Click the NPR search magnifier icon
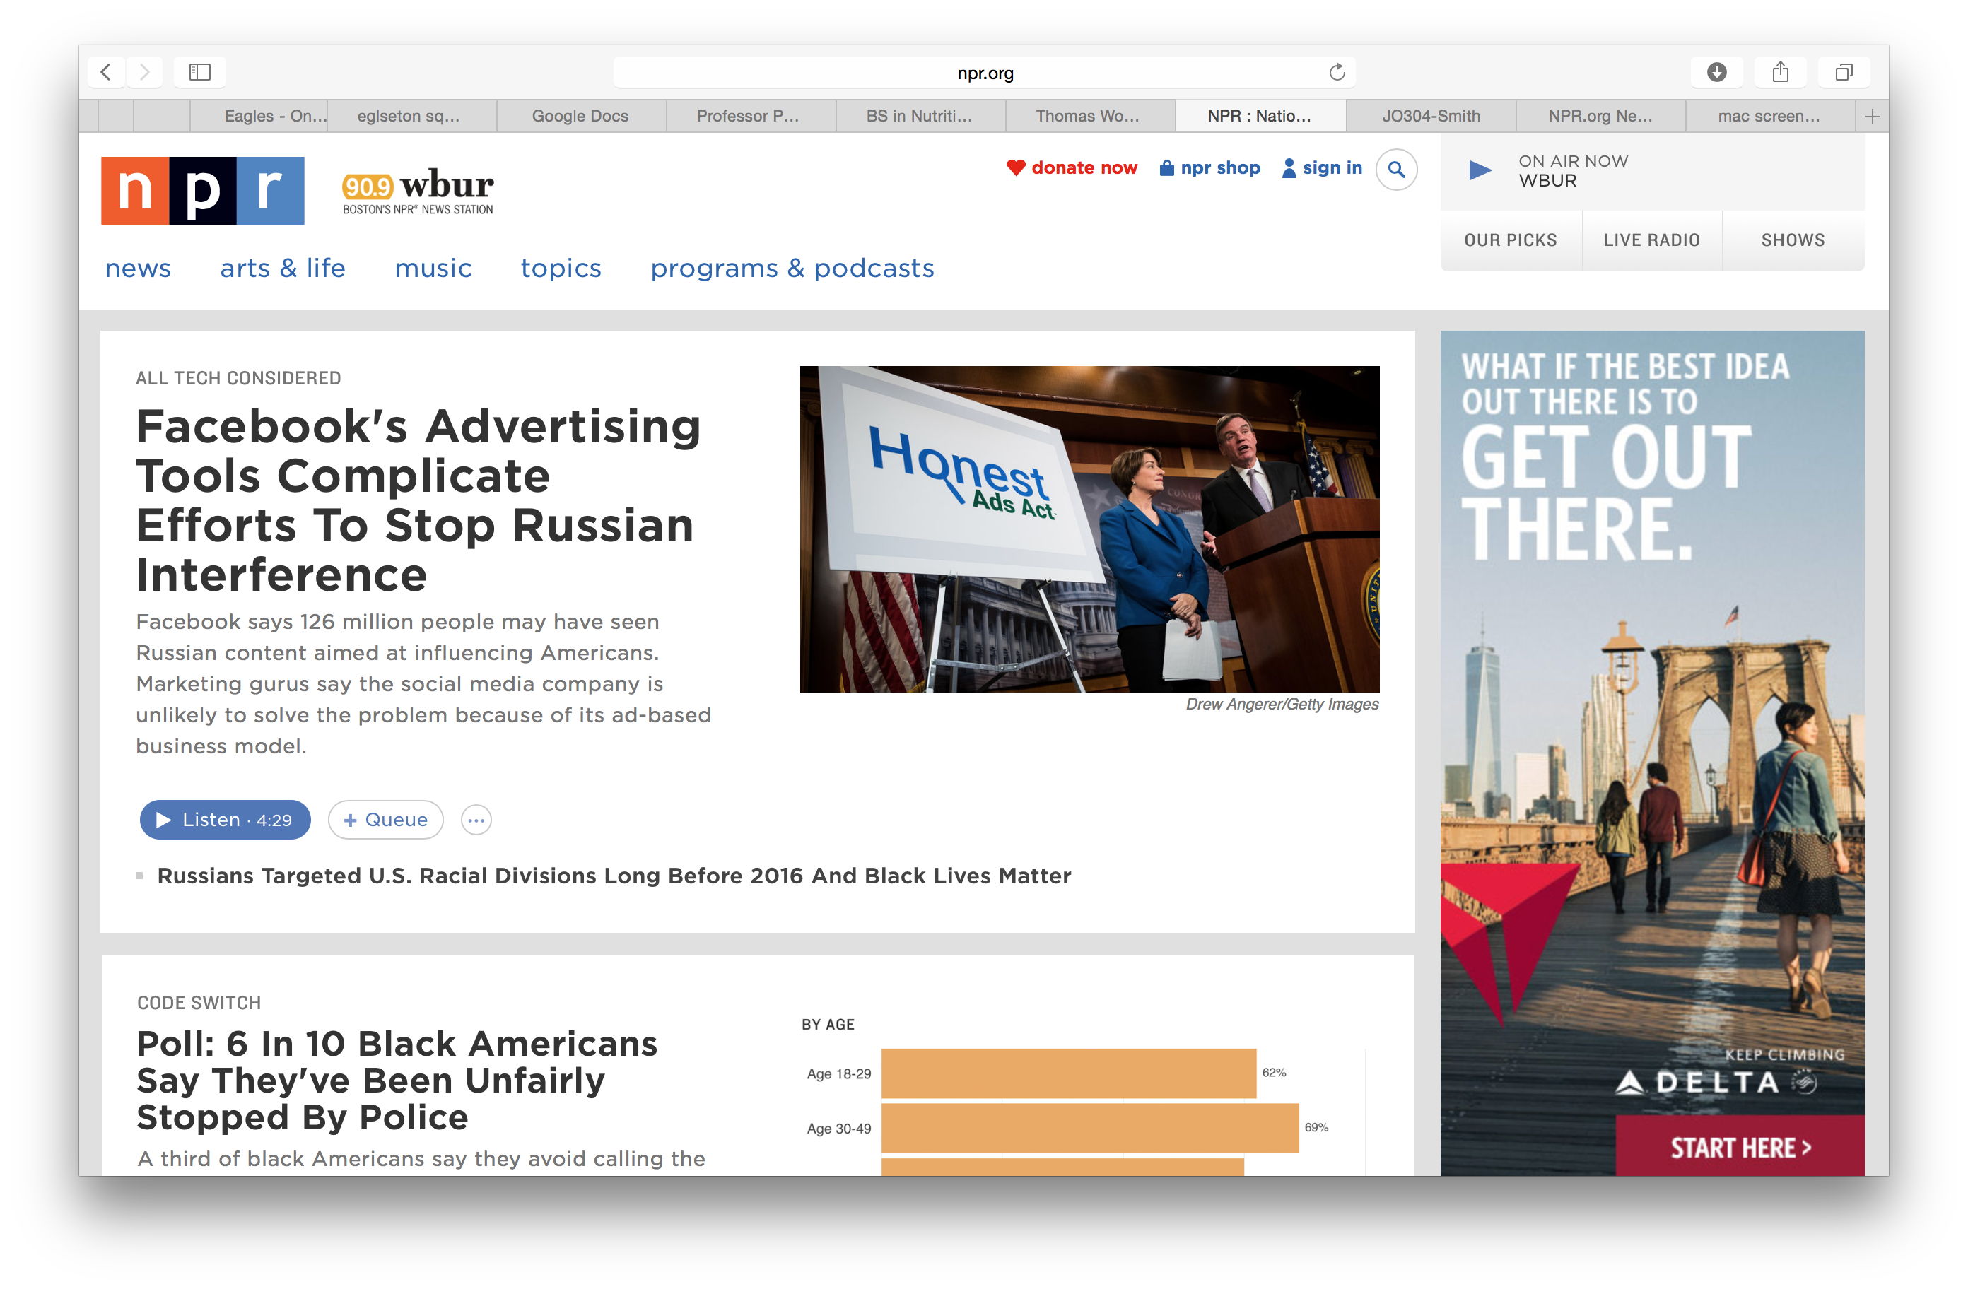 (x=1396, y=170)
